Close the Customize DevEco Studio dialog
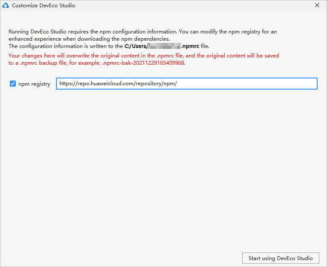This screenshot has width=327, height=267. point(317,5)
